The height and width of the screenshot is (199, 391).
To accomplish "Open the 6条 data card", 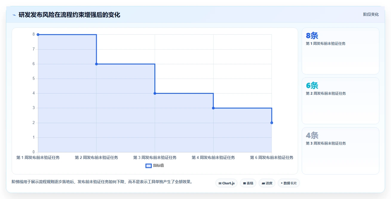I will [x=341, y=101].
